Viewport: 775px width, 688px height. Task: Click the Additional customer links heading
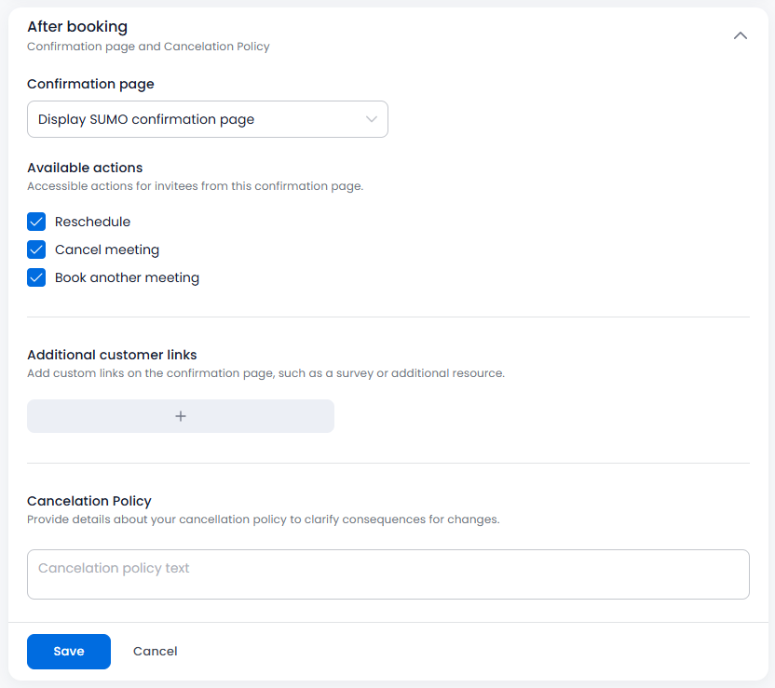click(x=112, y=355)
